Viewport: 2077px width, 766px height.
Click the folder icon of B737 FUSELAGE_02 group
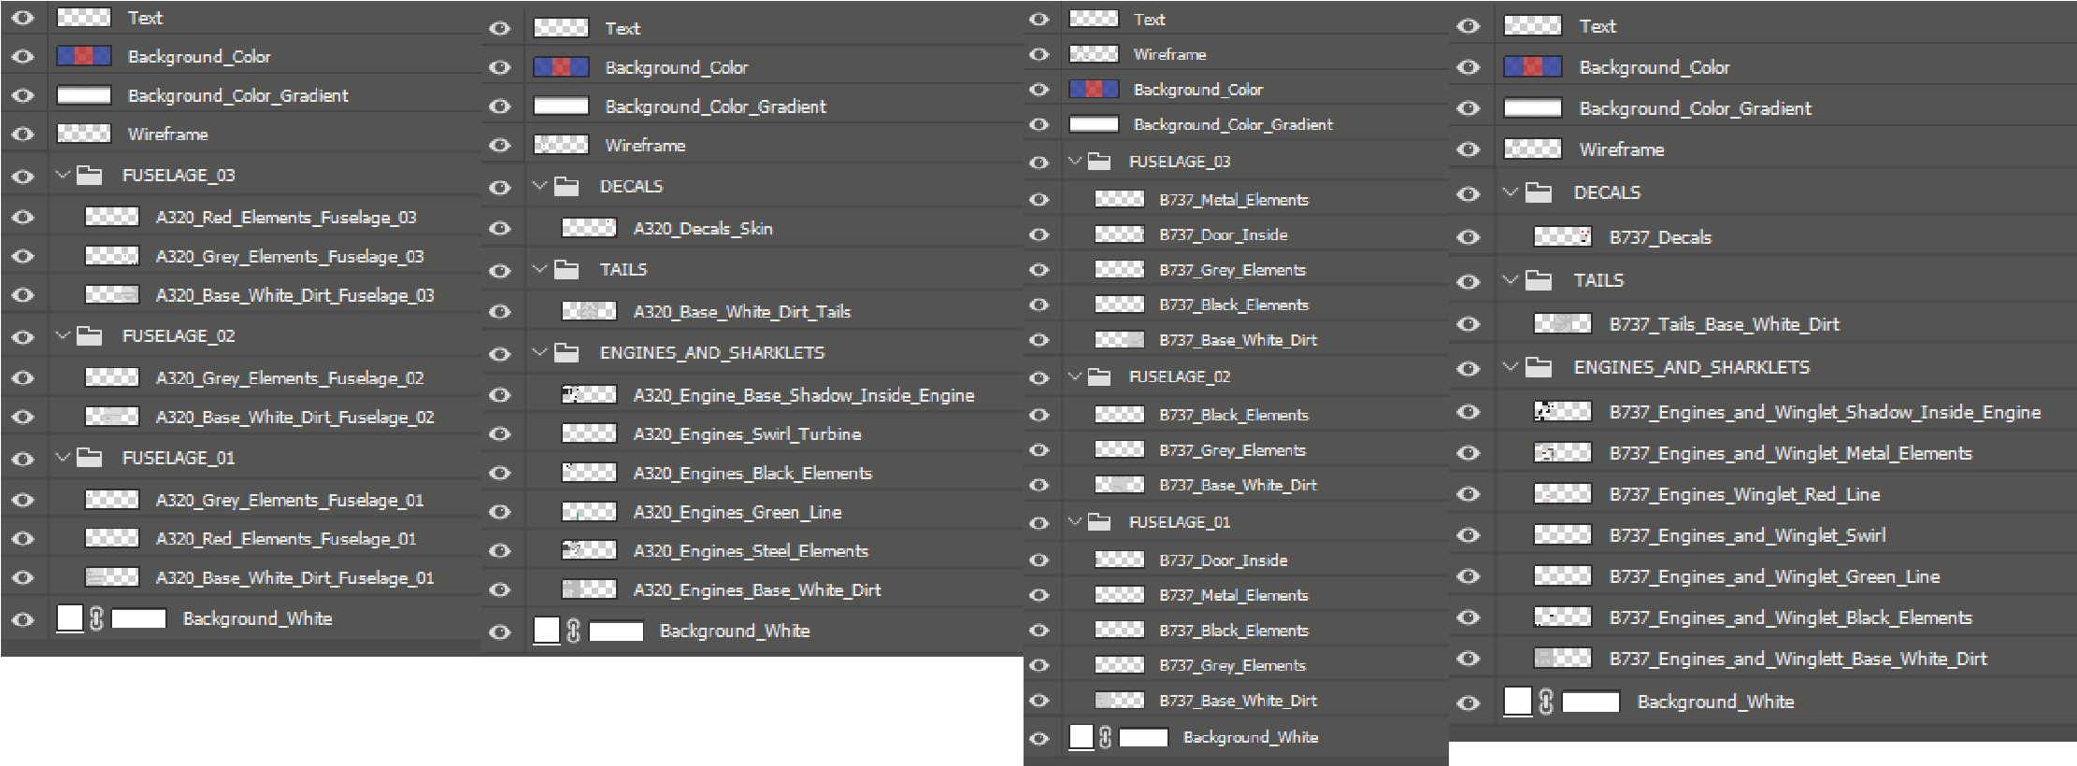click(x=1099, y=376)
